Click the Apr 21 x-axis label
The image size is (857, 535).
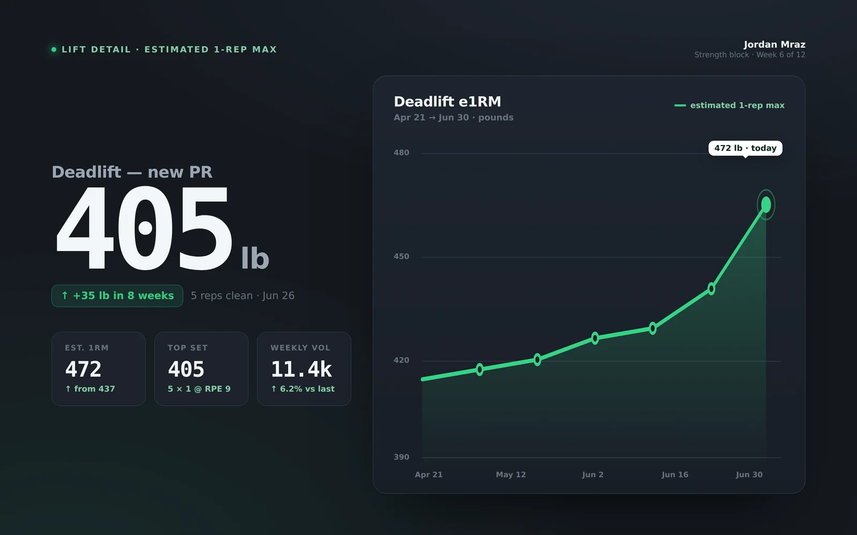point(428,475)
